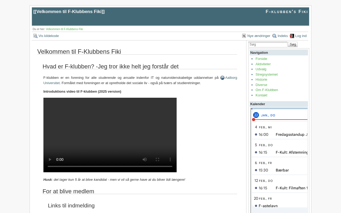Image resolution: width=341 pixels, height=213 pixels.
Task: Go to Forside in navigation
Action: [261, 59]
